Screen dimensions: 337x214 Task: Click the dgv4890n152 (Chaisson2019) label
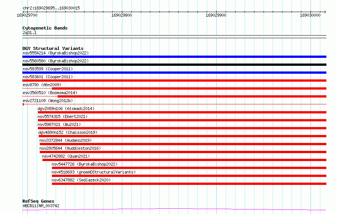click(68, 132)
